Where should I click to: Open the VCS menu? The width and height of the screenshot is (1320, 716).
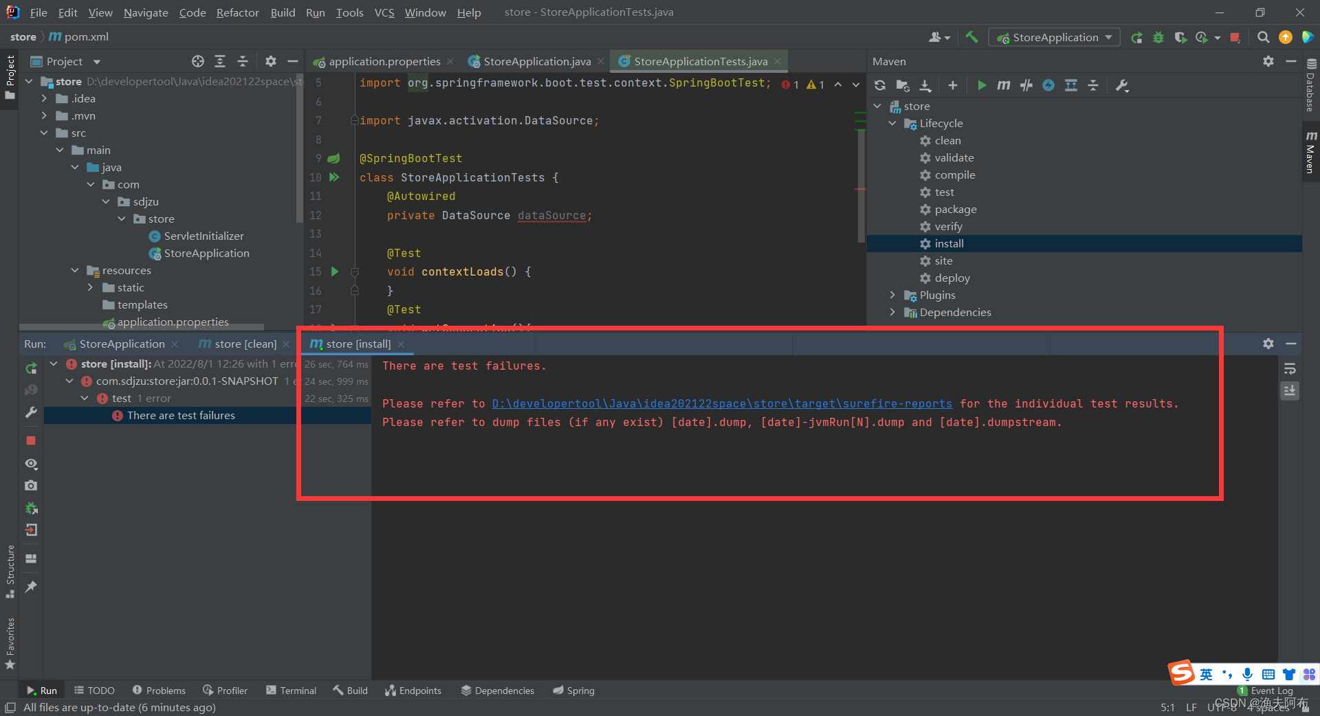tap(384, 12)
